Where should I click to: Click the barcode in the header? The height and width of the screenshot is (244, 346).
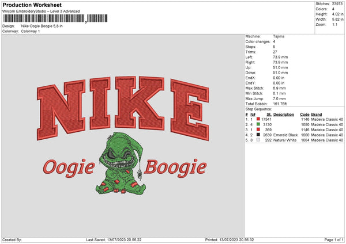pyautogui.click(x=55, y=18)
